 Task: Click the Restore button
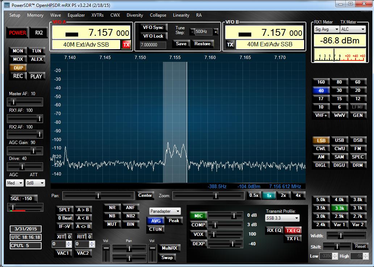coord(202,44)
